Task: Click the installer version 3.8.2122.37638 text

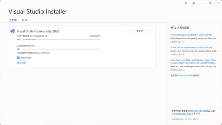Action: 185,119
